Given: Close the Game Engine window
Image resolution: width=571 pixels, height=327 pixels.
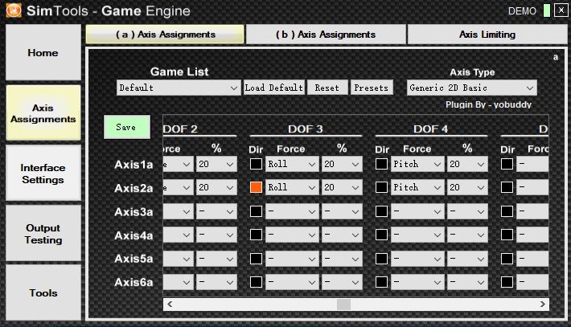Looking at the screenshot, I should pos(561,10).
